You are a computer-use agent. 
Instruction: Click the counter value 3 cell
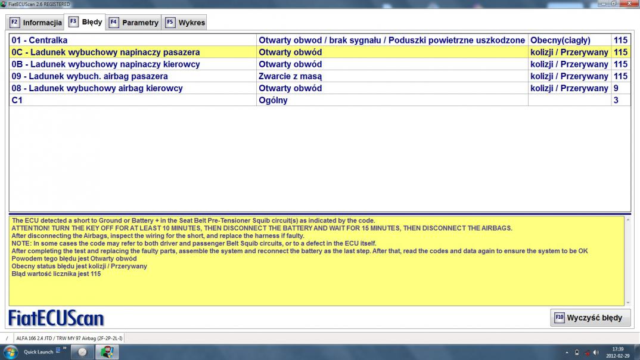(621, 100)
